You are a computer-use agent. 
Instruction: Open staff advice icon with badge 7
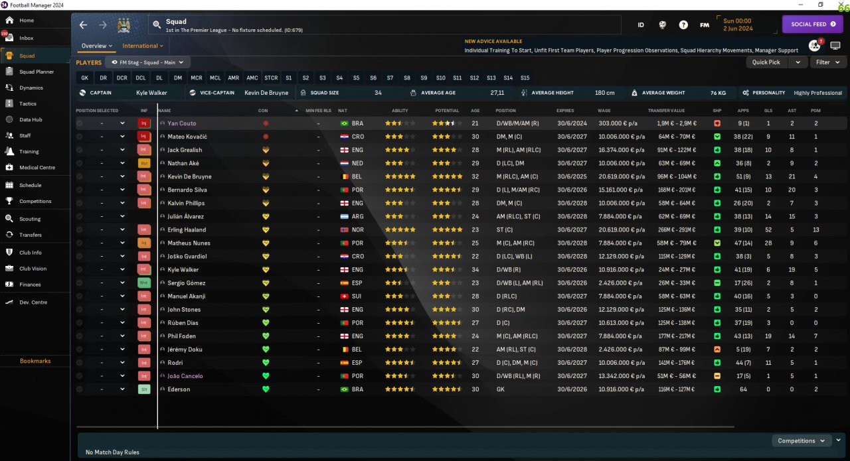click(814, 45)
